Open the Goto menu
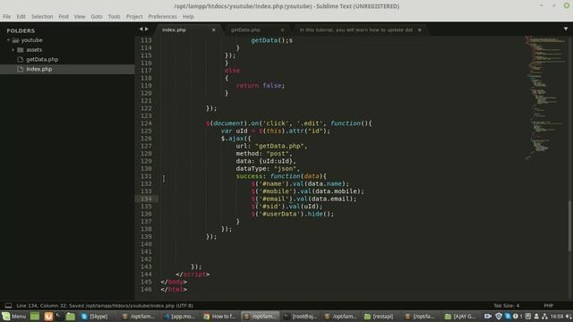573x322 pixels. click(97, 16)
